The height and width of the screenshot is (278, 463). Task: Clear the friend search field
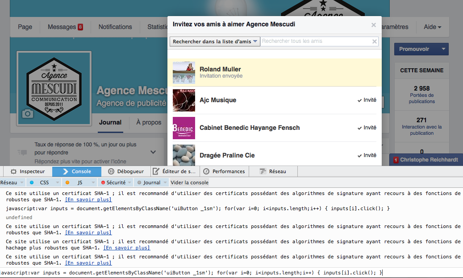[375, 41]
